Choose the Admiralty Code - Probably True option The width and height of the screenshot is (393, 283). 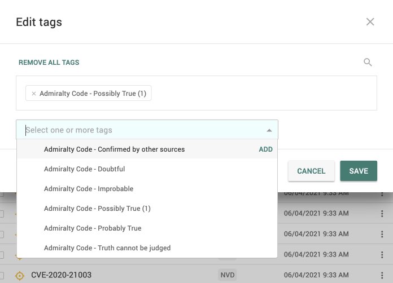click(x=93, y=228)
